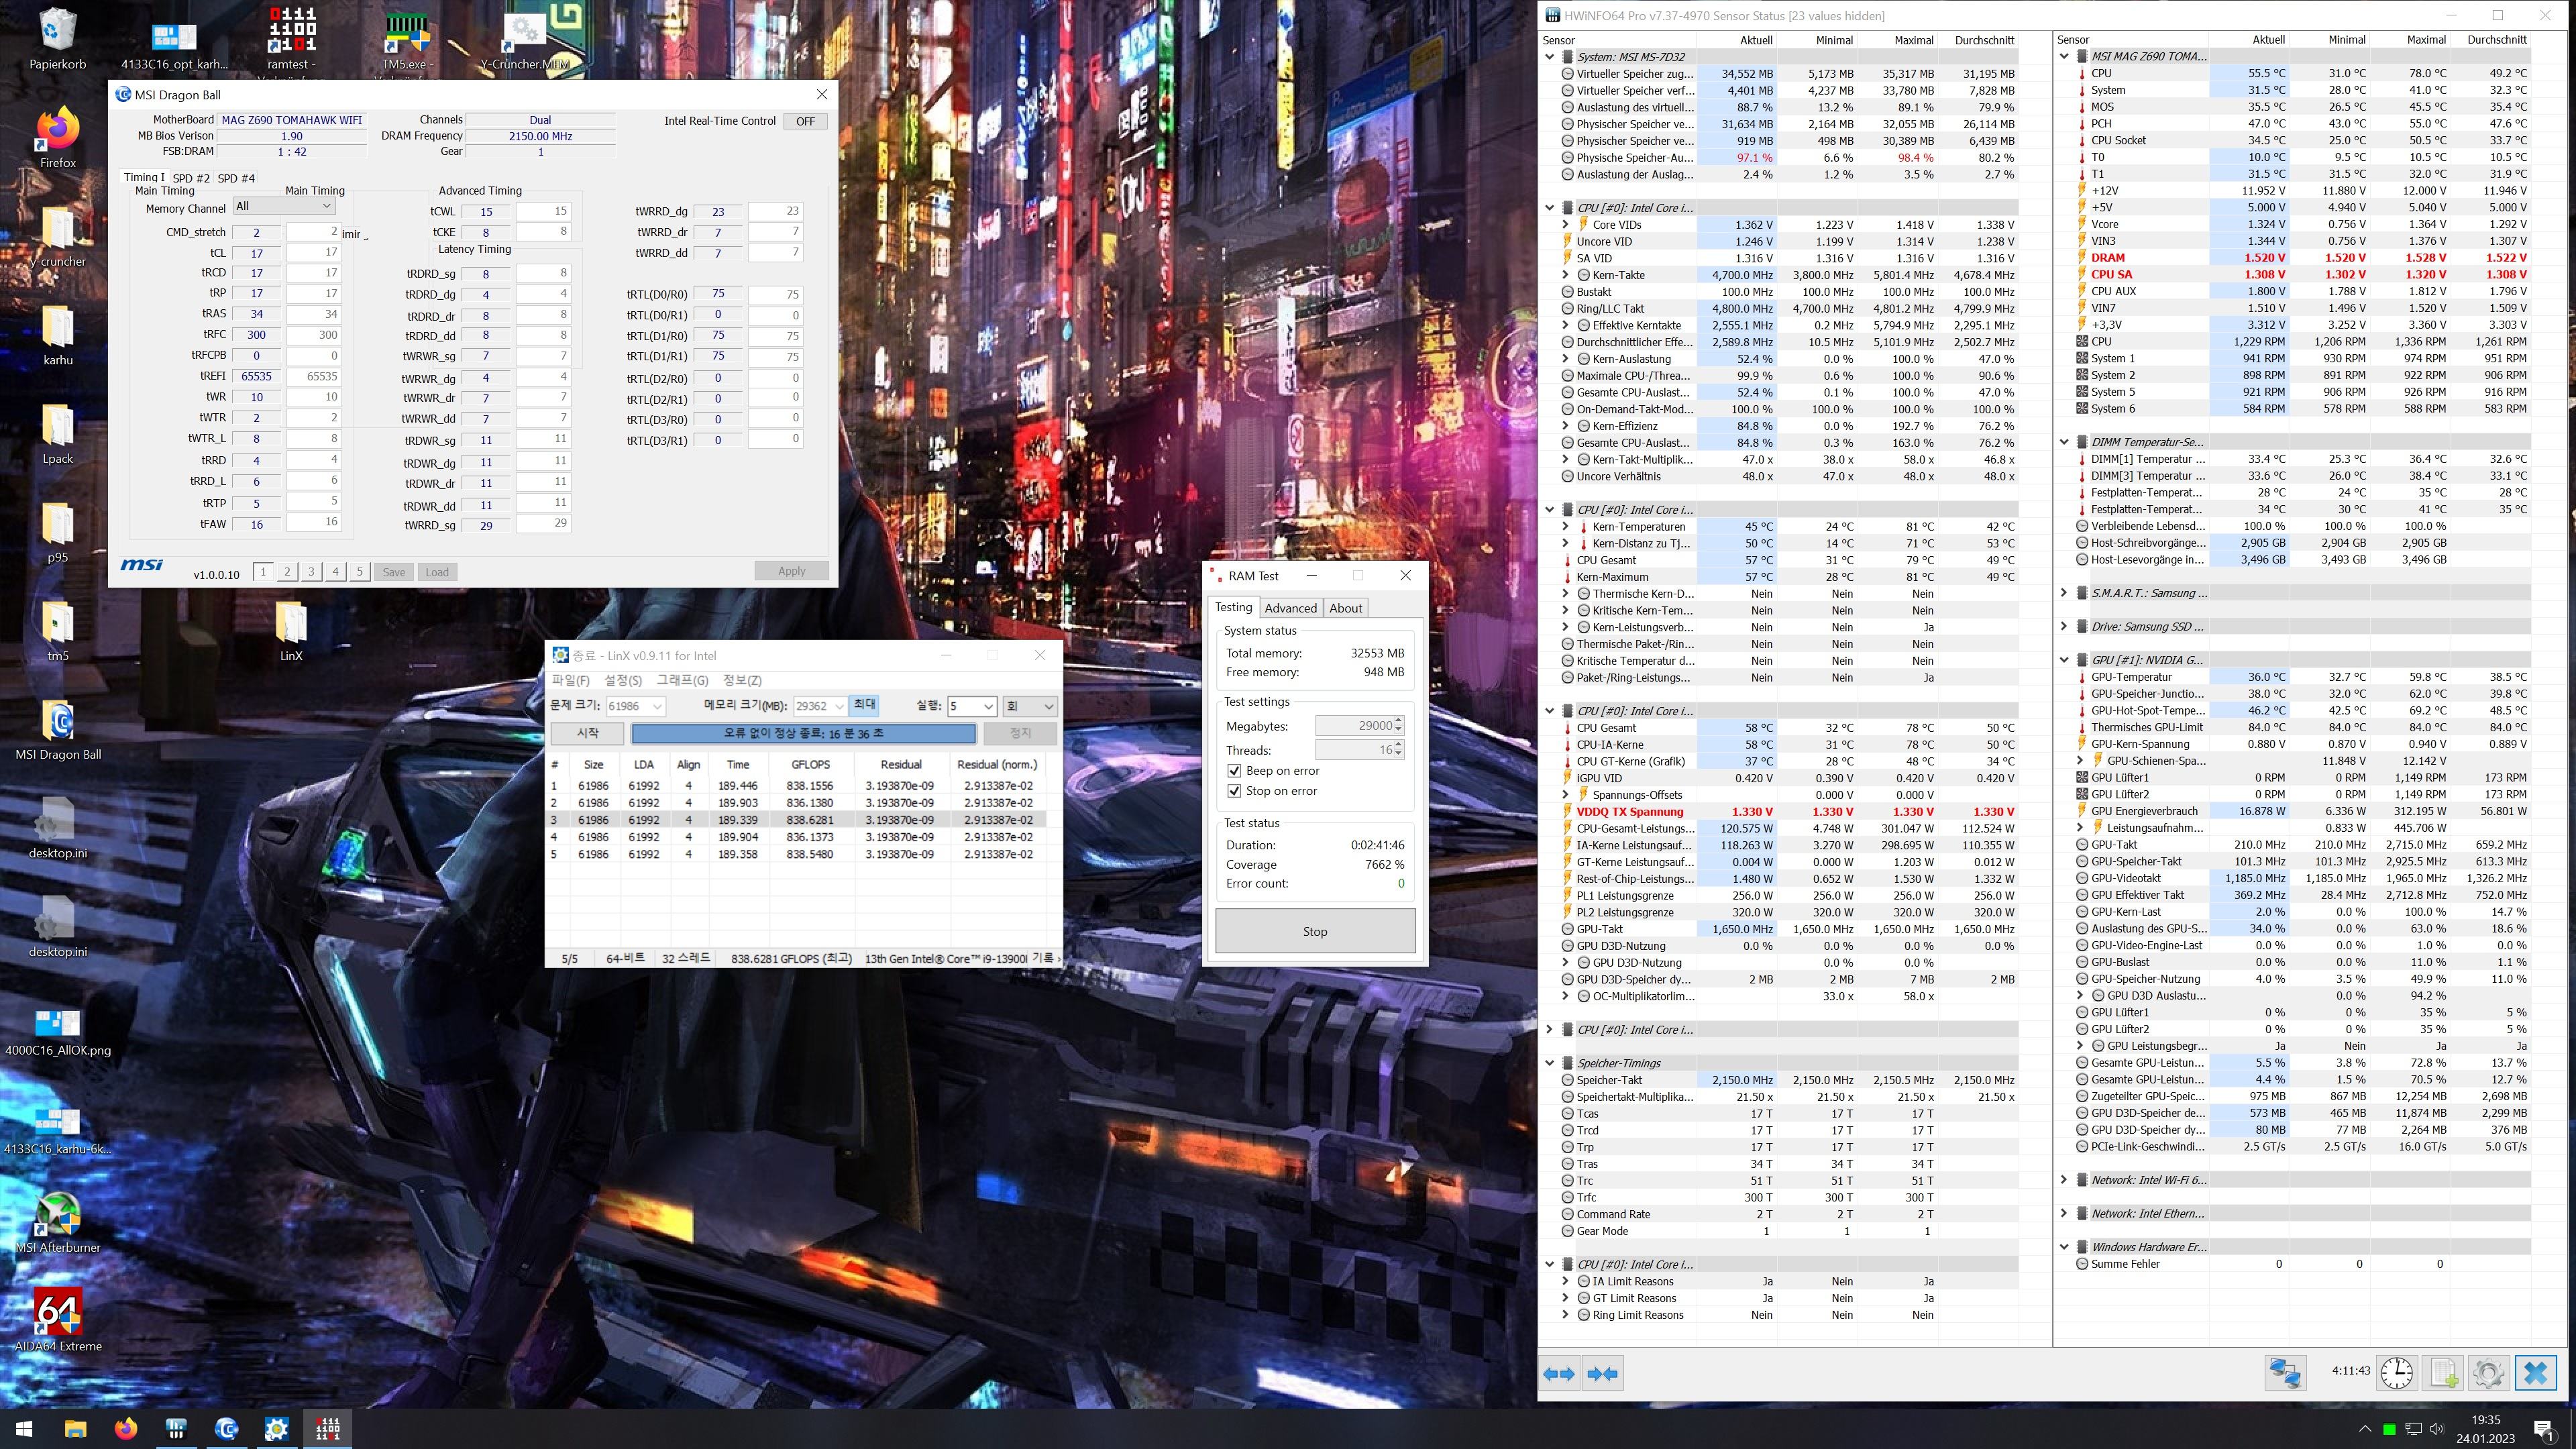Uncheck the Stop on error checkbox

(1234, 791)
